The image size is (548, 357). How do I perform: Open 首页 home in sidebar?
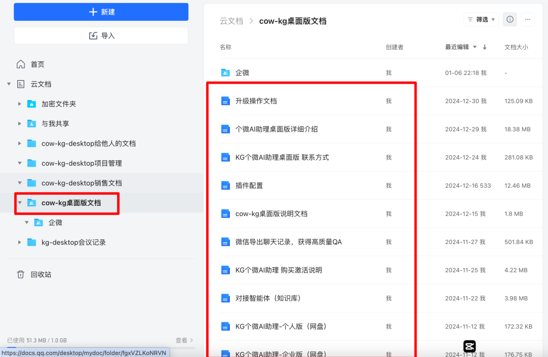[x=38, y=64]
